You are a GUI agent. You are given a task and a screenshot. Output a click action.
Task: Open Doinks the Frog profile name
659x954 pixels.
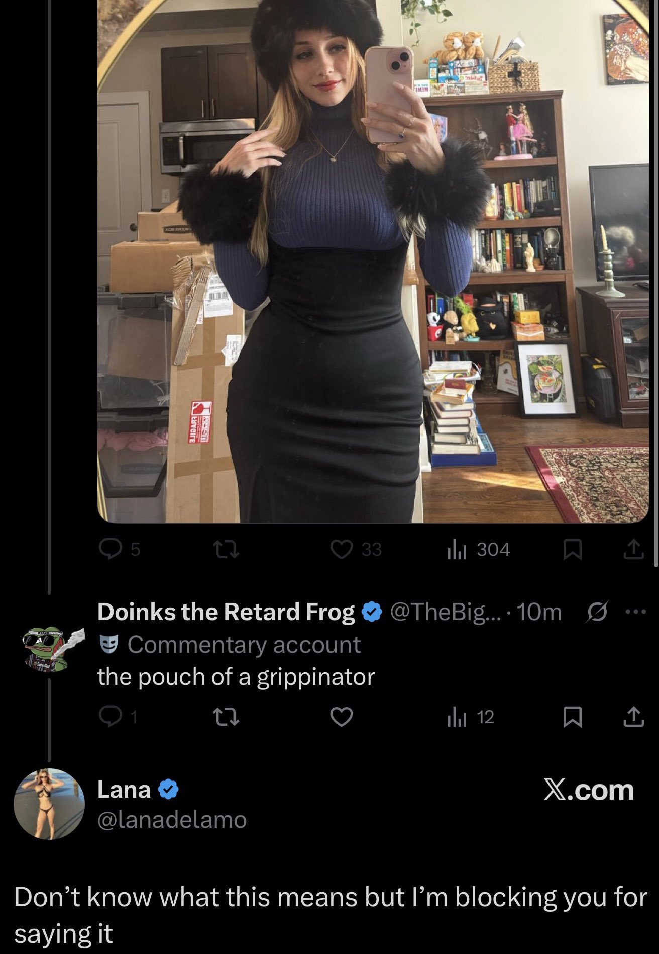226,612
